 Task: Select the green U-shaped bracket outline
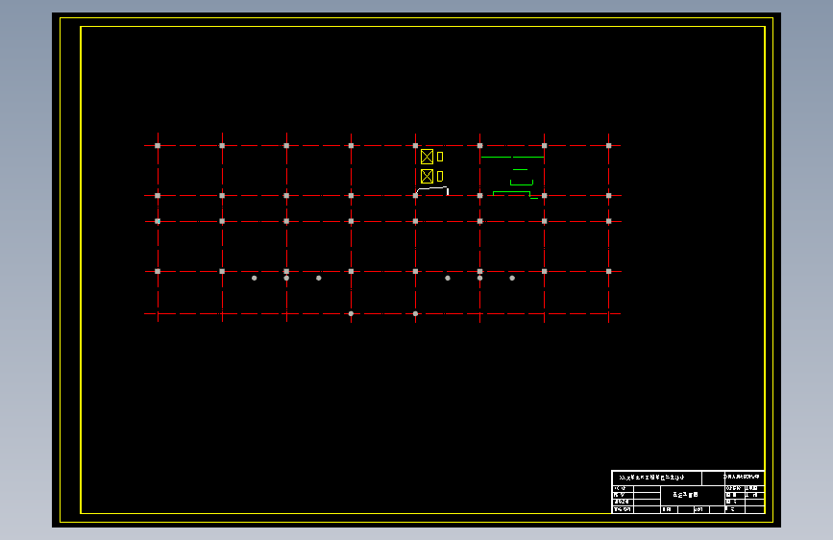(521, 183)
